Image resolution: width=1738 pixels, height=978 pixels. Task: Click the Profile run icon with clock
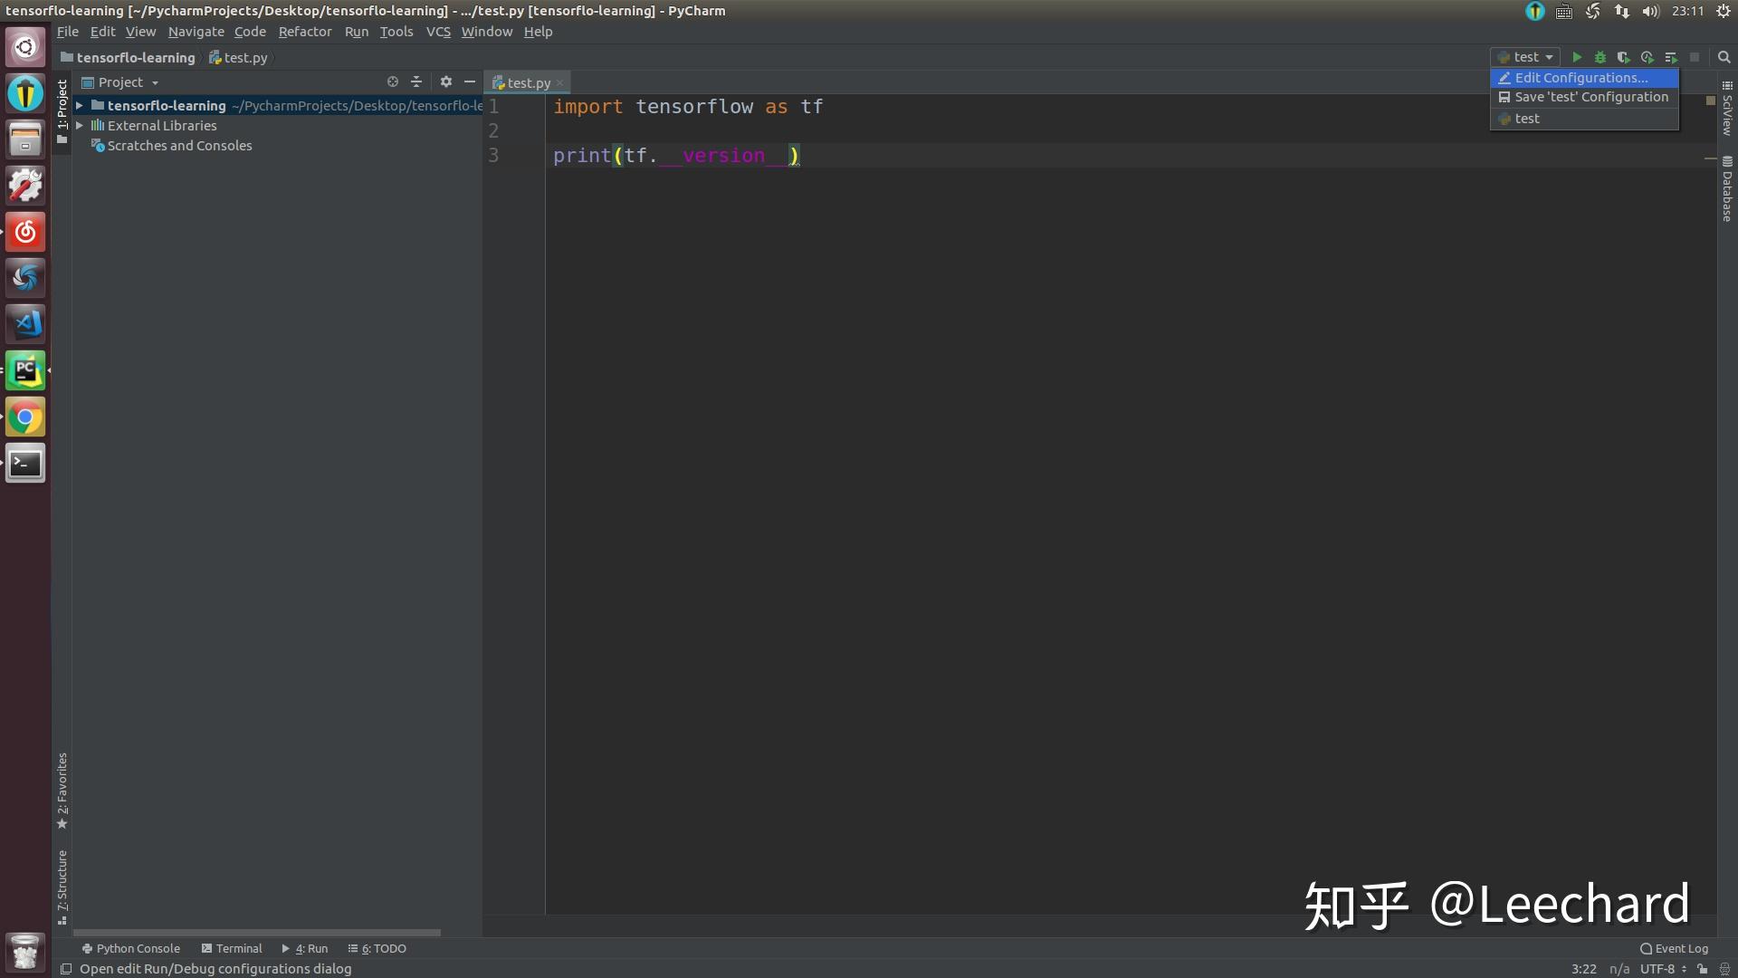click(1647, 57)
